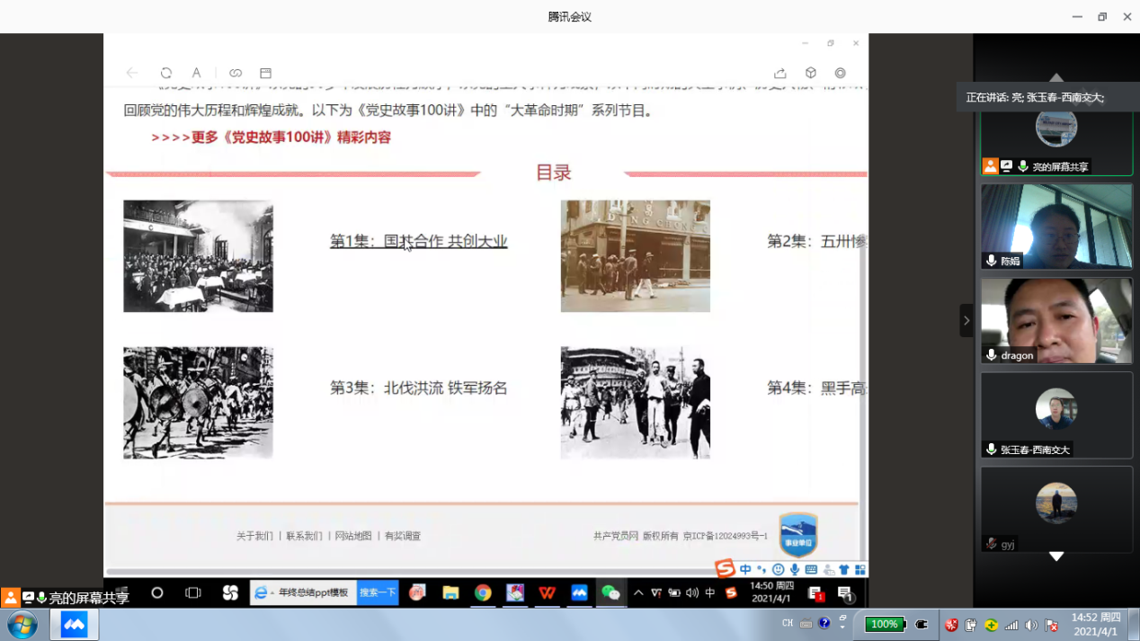Collapse the participant video sidebar with chevron

pos(966,320)
